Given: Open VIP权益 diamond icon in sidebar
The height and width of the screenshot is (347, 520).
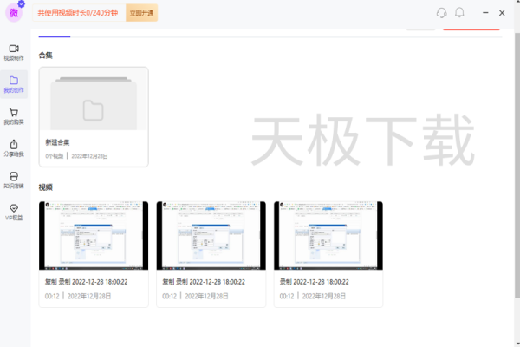Looking at the screenshot, I should point(14,211).
